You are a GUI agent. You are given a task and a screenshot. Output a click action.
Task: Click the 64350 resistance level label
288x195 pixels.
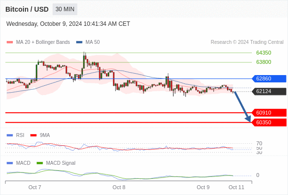[x=264, y=53]
